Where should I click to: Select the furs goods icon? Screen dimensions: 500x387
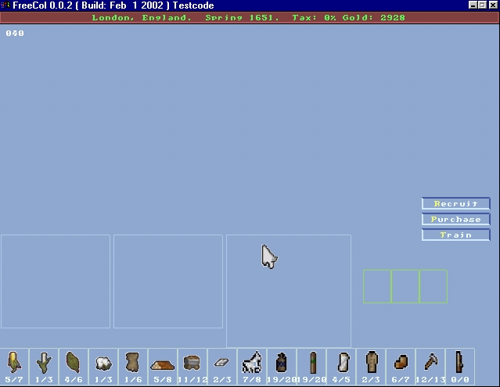click(133, 362)
